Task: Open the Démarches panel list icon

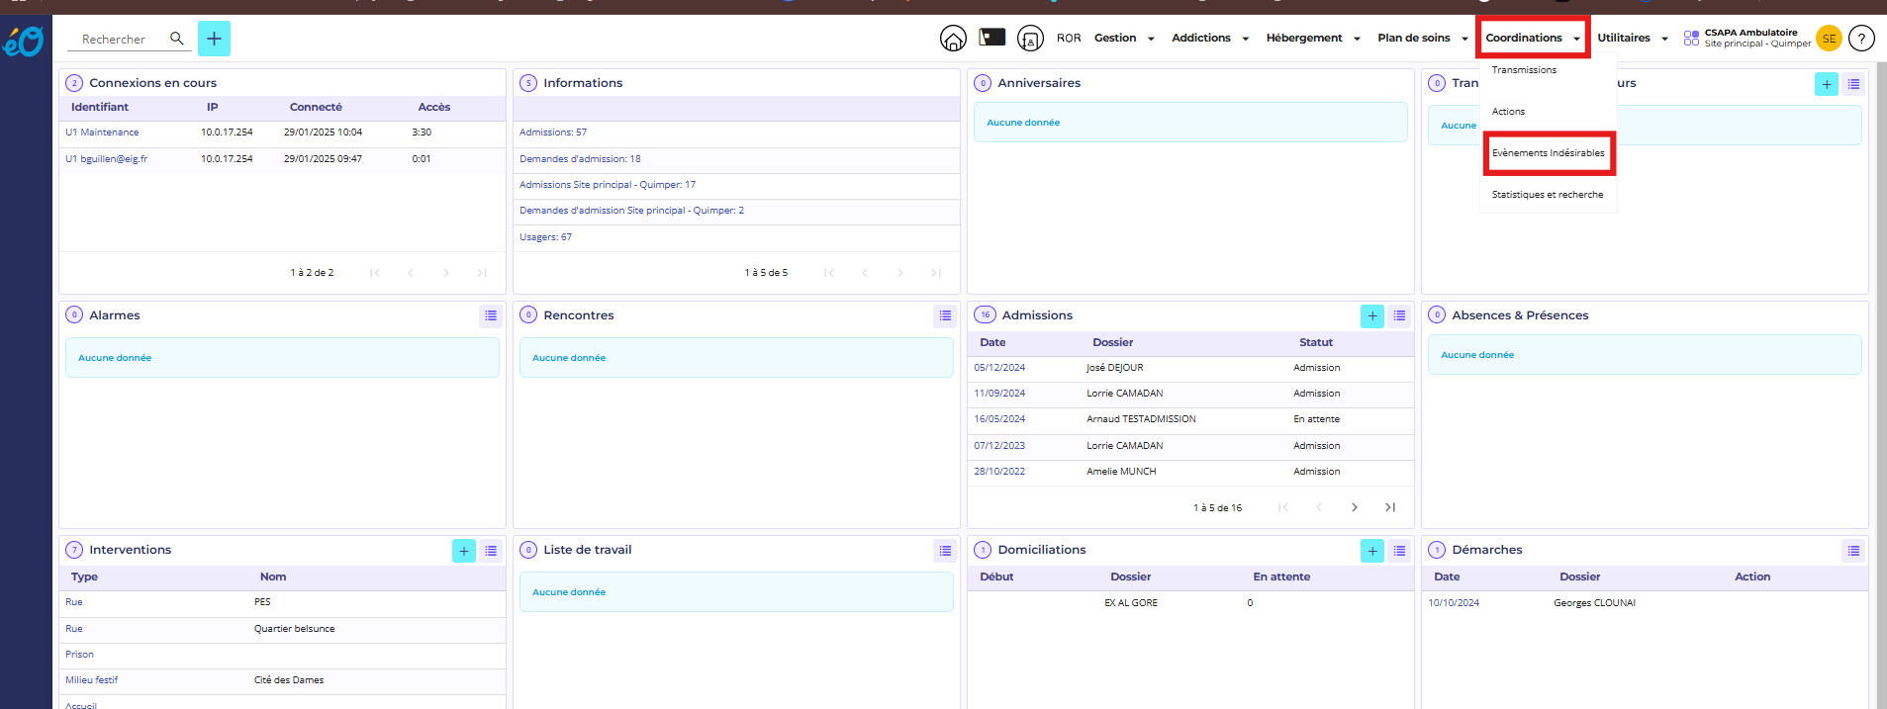Action: coord(1853,551)
